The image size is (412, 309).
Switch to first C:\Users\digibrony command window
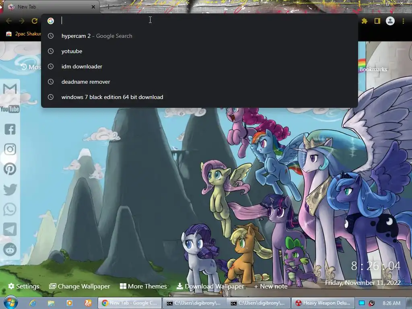(194, 303)
